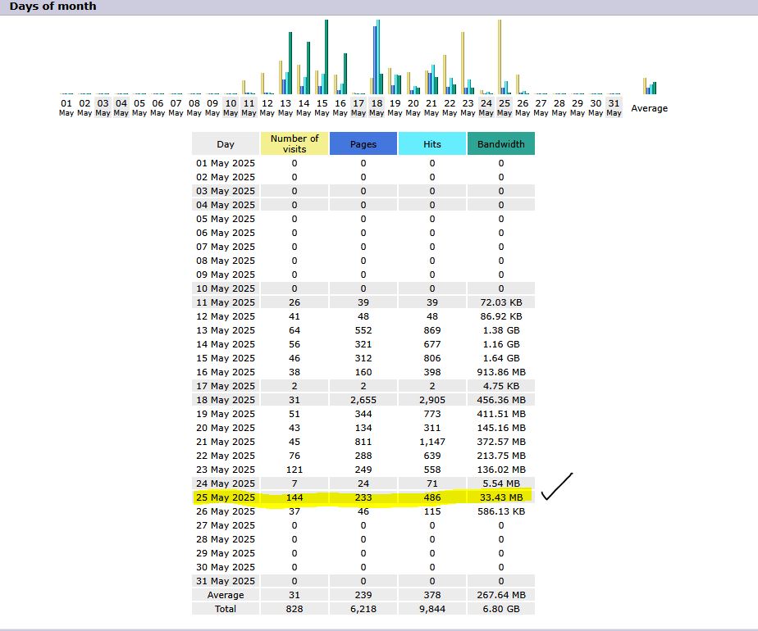Viewport: 758px width, 631px height.
Task: Click bandwidth '136.02 MB' cell
Action: click(500, 470)
